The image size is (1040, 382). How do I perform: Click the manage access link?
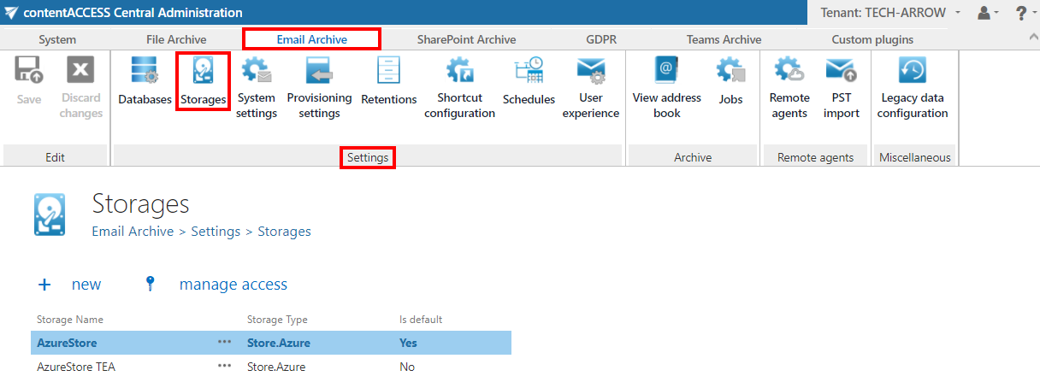(233, 285)
